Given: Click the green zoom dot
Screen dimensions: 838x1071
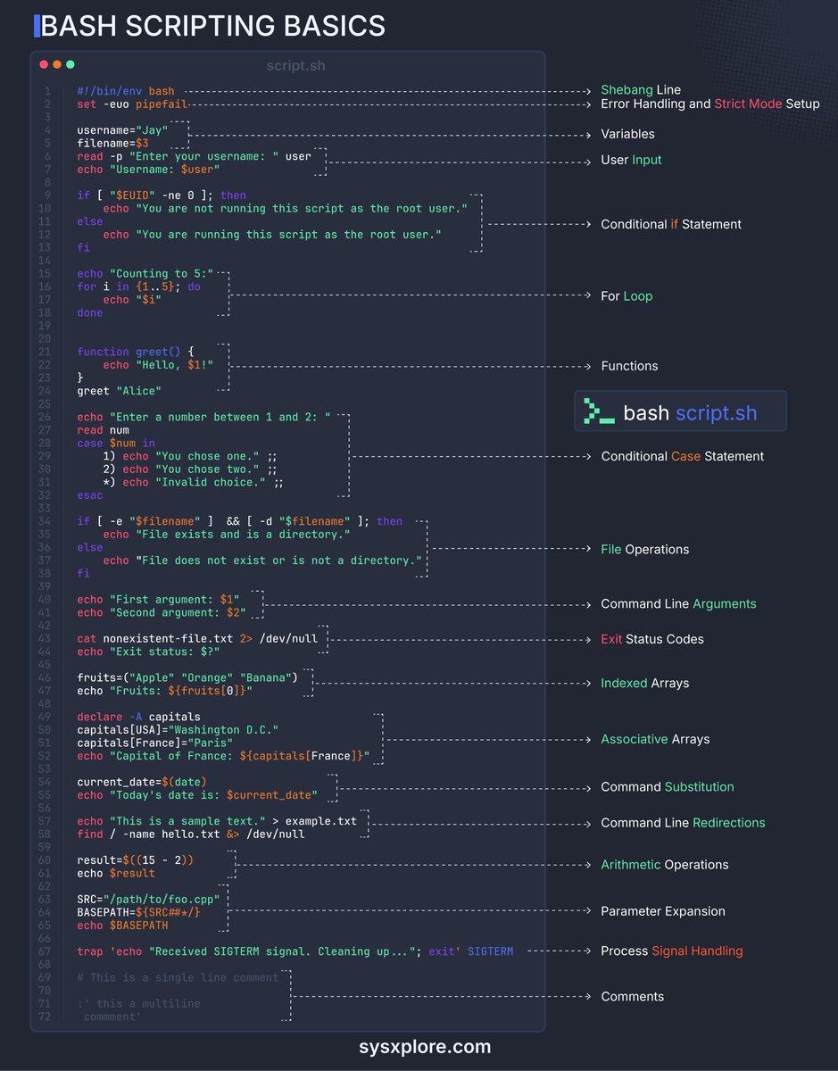Looking at the screenshot, I should coord(70,64).
